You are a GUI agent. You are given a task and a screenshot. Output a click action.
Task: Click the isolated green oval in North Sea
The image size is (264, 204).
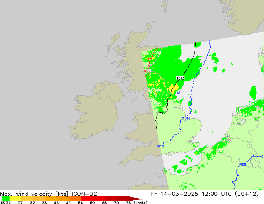[253, 92]
